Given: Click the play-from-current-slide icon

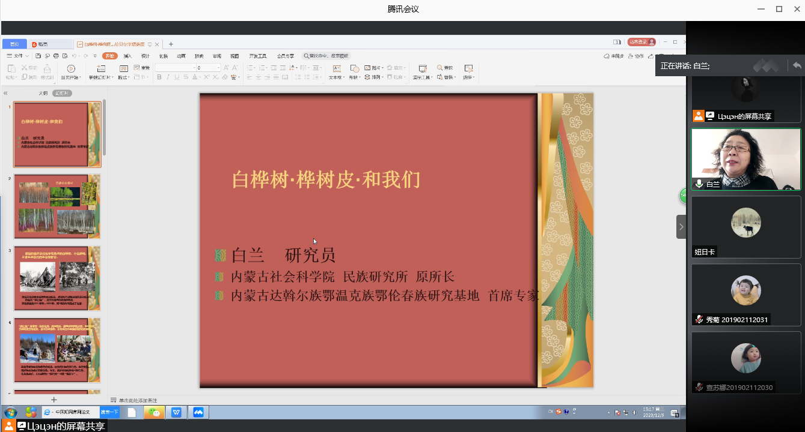Looking at the screenshot, I should [71, 69].
